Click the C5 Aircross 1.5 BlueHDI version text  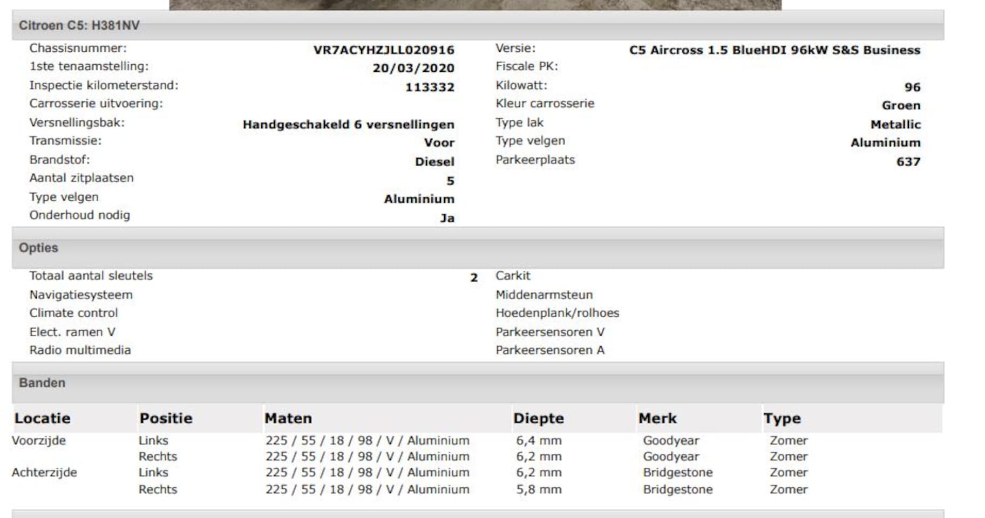pos(774,50)
